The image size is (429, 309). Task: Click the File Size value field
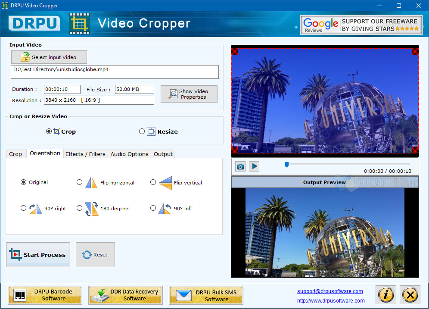(134, 89)
